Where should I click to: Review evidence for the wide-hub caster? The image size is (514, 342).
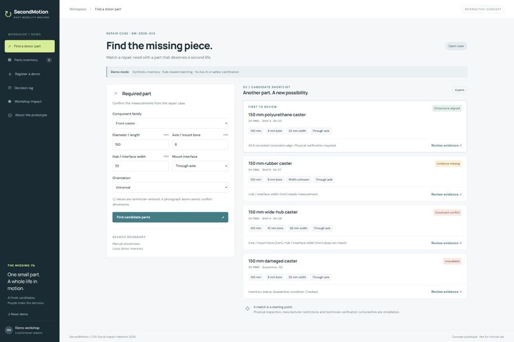pos(446,243)
